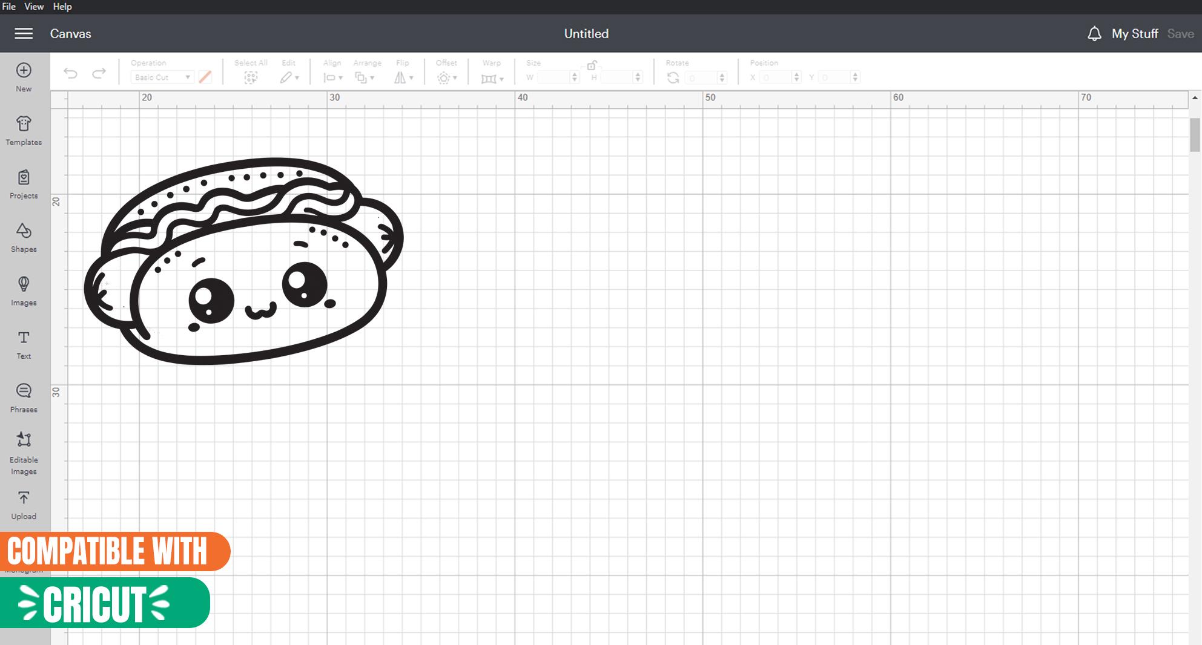This screenshot has height=645, width=1202.
Task: Open the File menu
Action: 9,7
